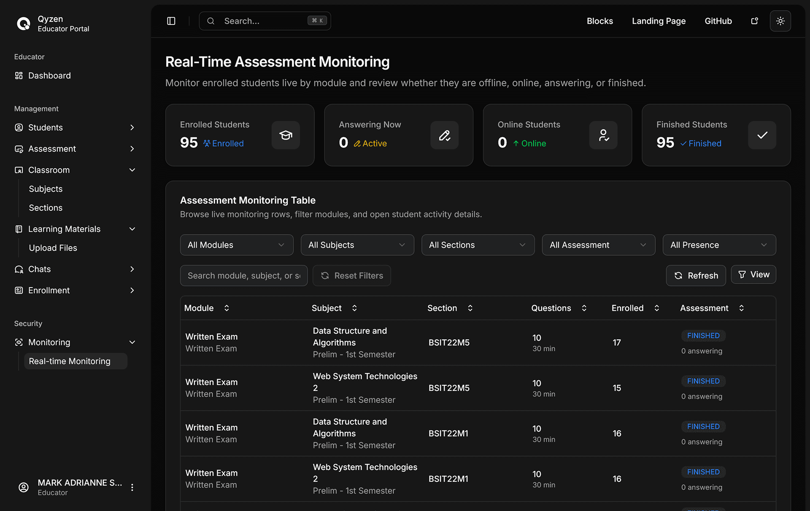This screenshot has width=810, height=511.
Task: Click the Qyzen logo icon
Action: coord(24,24)
